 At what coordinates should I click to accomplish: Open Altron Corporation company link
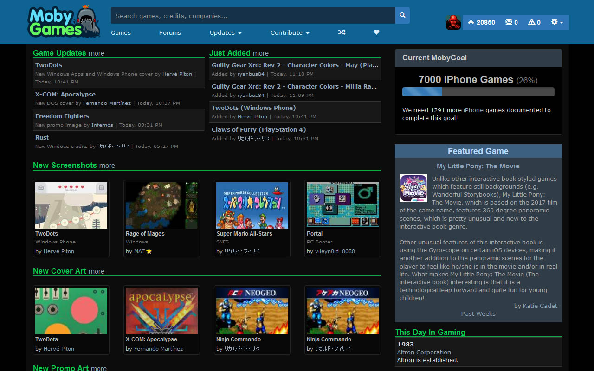pyautogui.click(x=424, y=352)
